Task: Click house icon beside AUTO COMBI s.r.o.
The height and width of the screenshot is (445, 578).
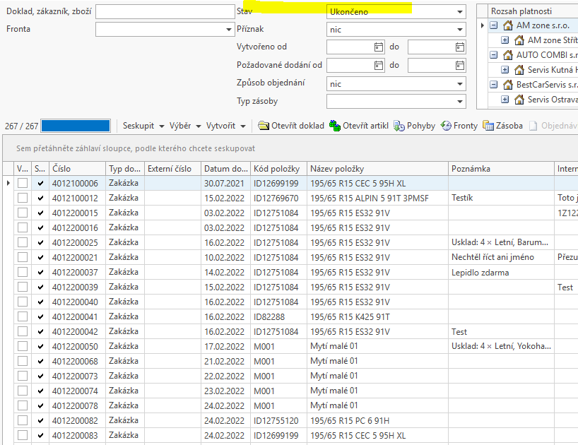Action: [507, 55]
